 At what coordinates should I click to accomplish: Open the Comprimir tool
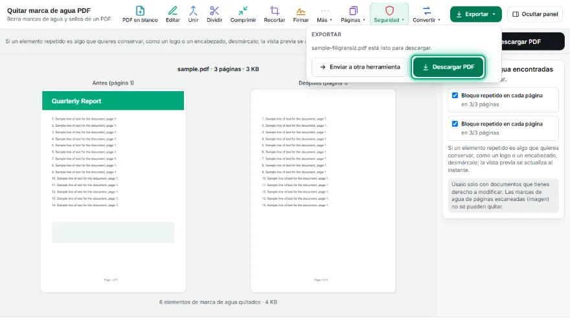243,14
